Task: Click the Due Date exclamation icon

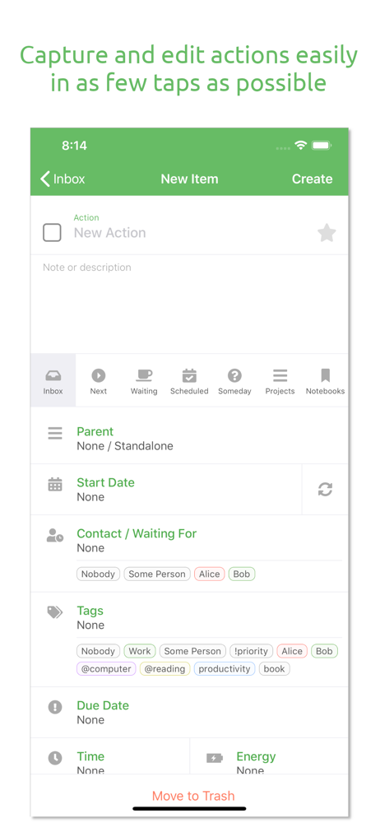Action: click(x=55, y=707)
